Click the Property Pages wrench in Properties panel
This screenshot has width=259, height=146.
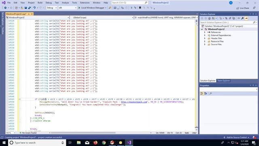(x=210, y=94)
